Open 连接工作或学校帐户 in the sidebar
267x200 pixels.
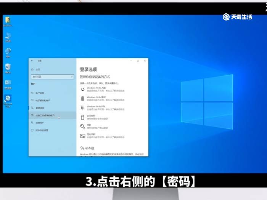52,115
